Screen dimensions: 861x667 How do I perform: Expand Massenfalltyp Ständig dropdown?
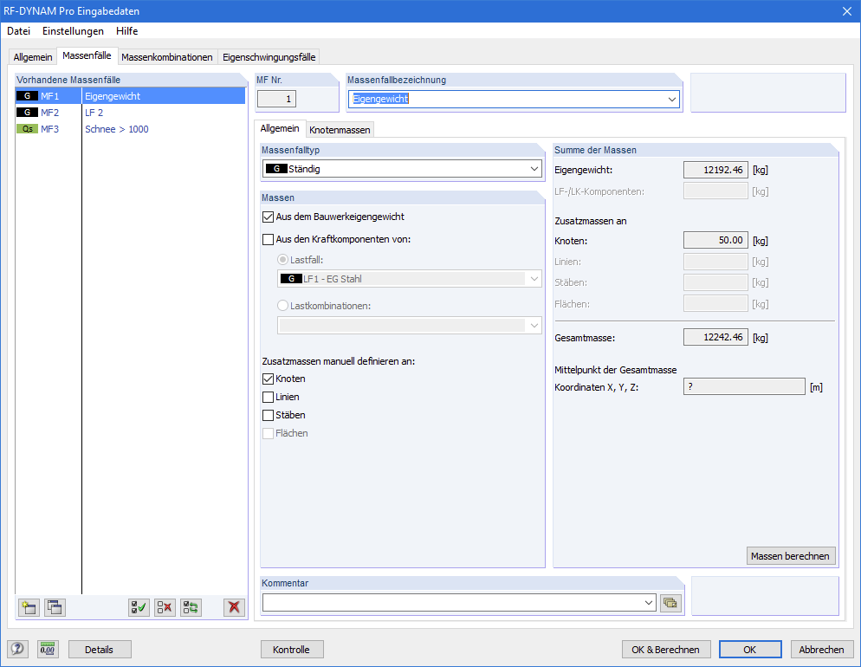[x=534, y=169]
